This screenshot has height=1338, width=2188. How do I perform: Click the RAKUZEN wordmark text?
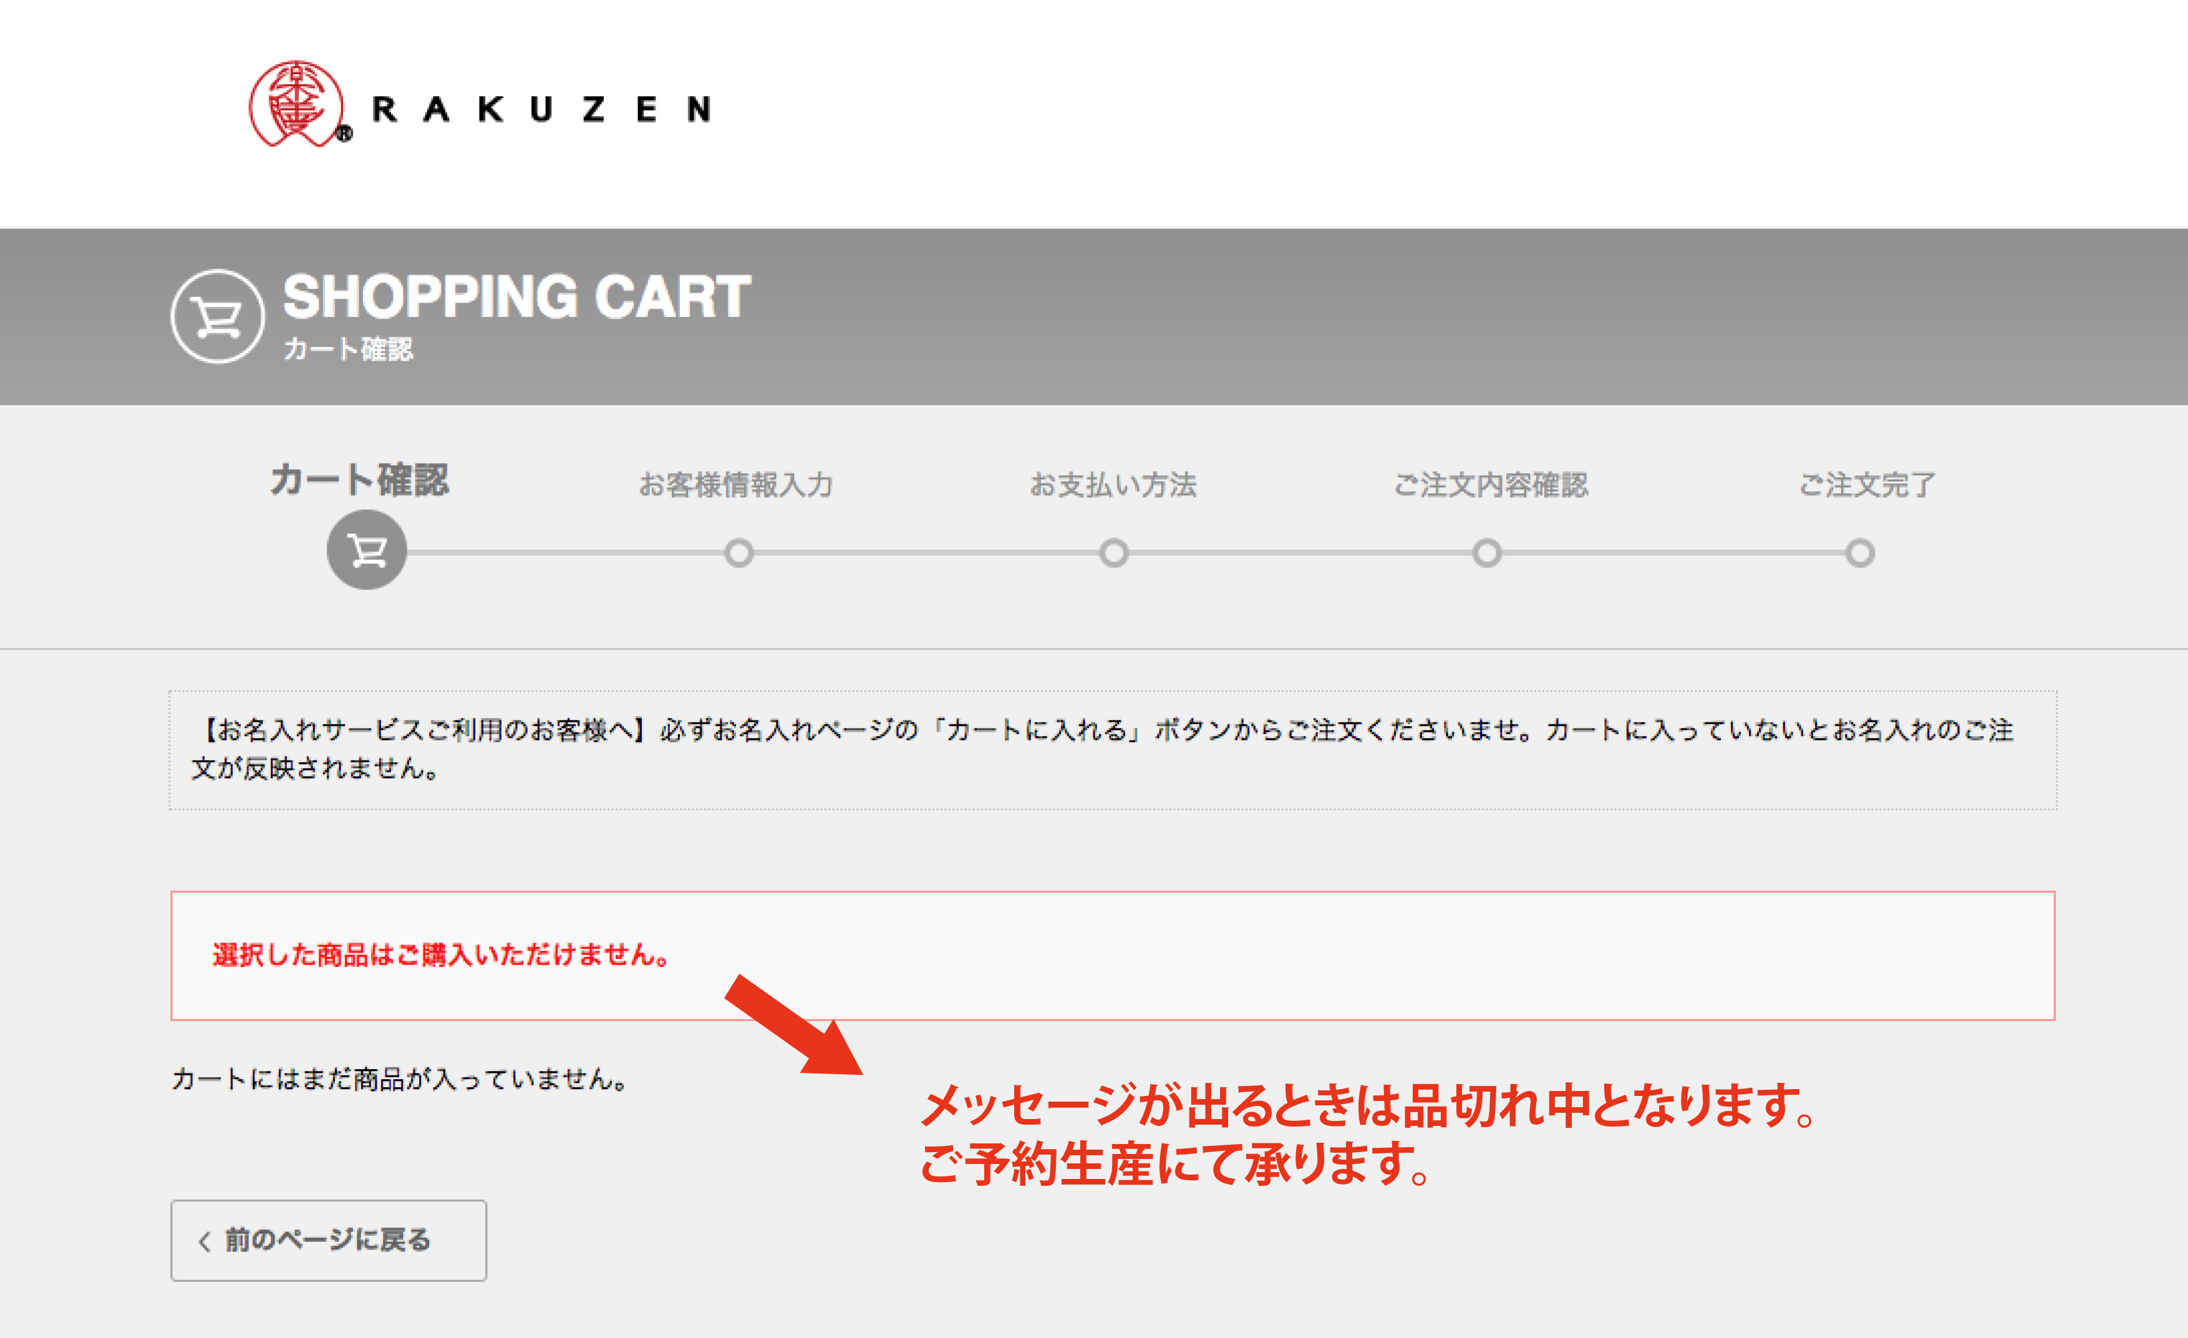(x=541, y=109)
